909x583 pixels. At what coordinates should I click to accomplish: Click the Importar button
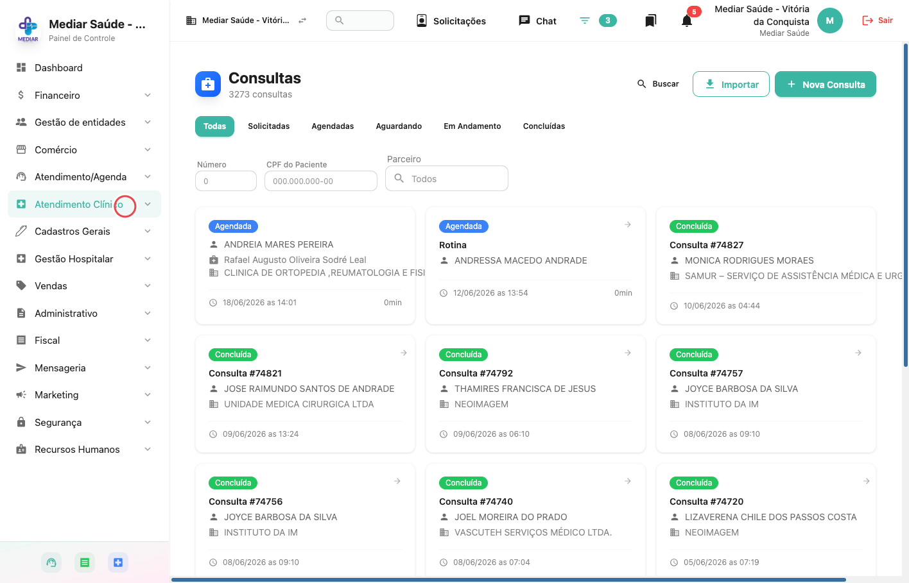pyautogui.click(x=731, y=84)
